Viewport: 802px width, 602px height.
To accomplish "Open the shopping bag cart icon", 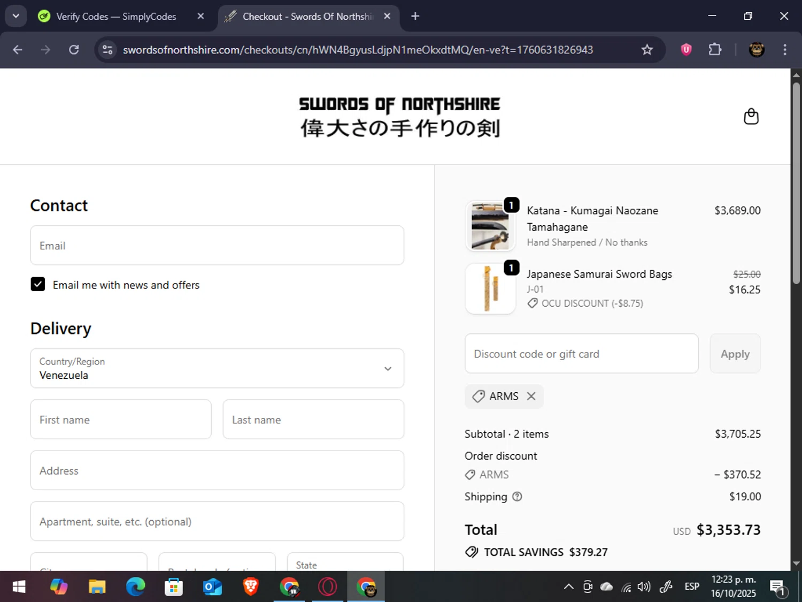I will (x=751, y=117).
